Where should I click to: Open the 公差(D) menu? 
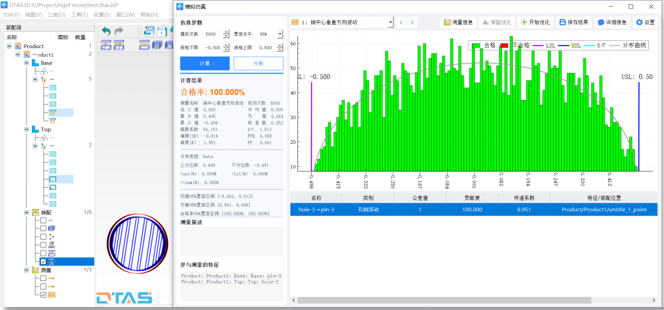(x=56, y=14)
